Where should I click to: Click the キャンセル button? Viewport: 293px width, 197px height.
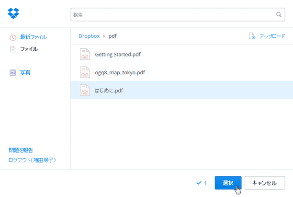[x=265, y=183]
